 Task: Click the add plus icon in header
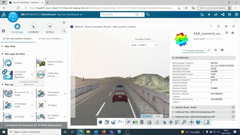point(209,14)
